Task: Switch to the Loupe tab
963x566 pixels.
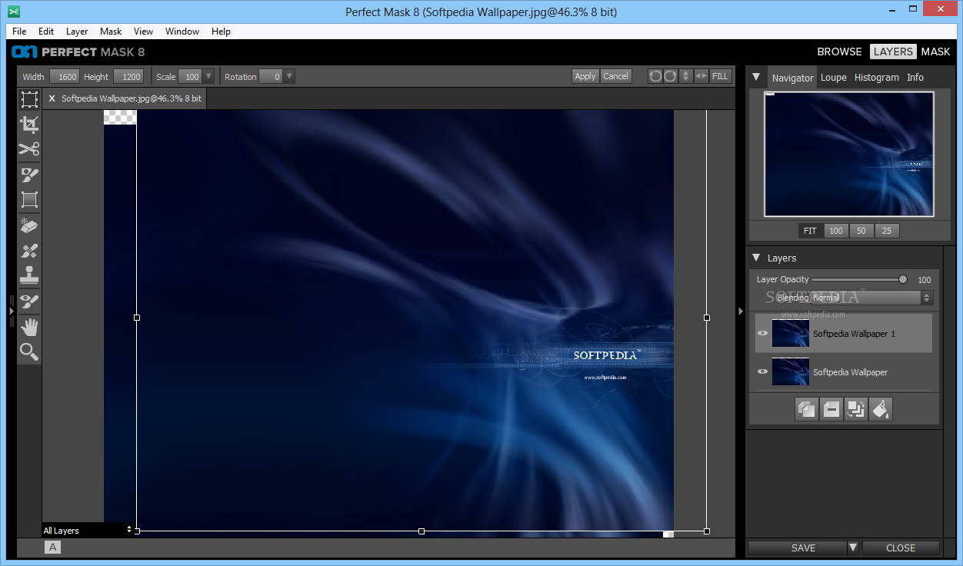Action: pos(833,77)
